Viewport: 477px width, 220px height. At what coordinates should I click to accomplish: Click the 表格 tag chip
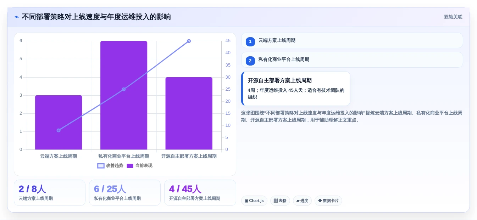click(280, 201)
